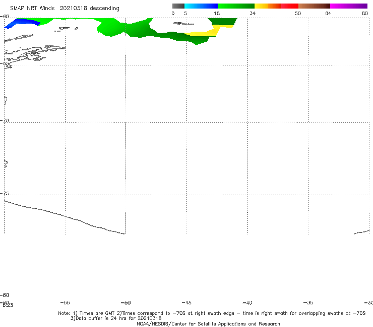Screen dimensions: 373x327
Task: Click the longitude label "-40"
Action: (247, 302)
